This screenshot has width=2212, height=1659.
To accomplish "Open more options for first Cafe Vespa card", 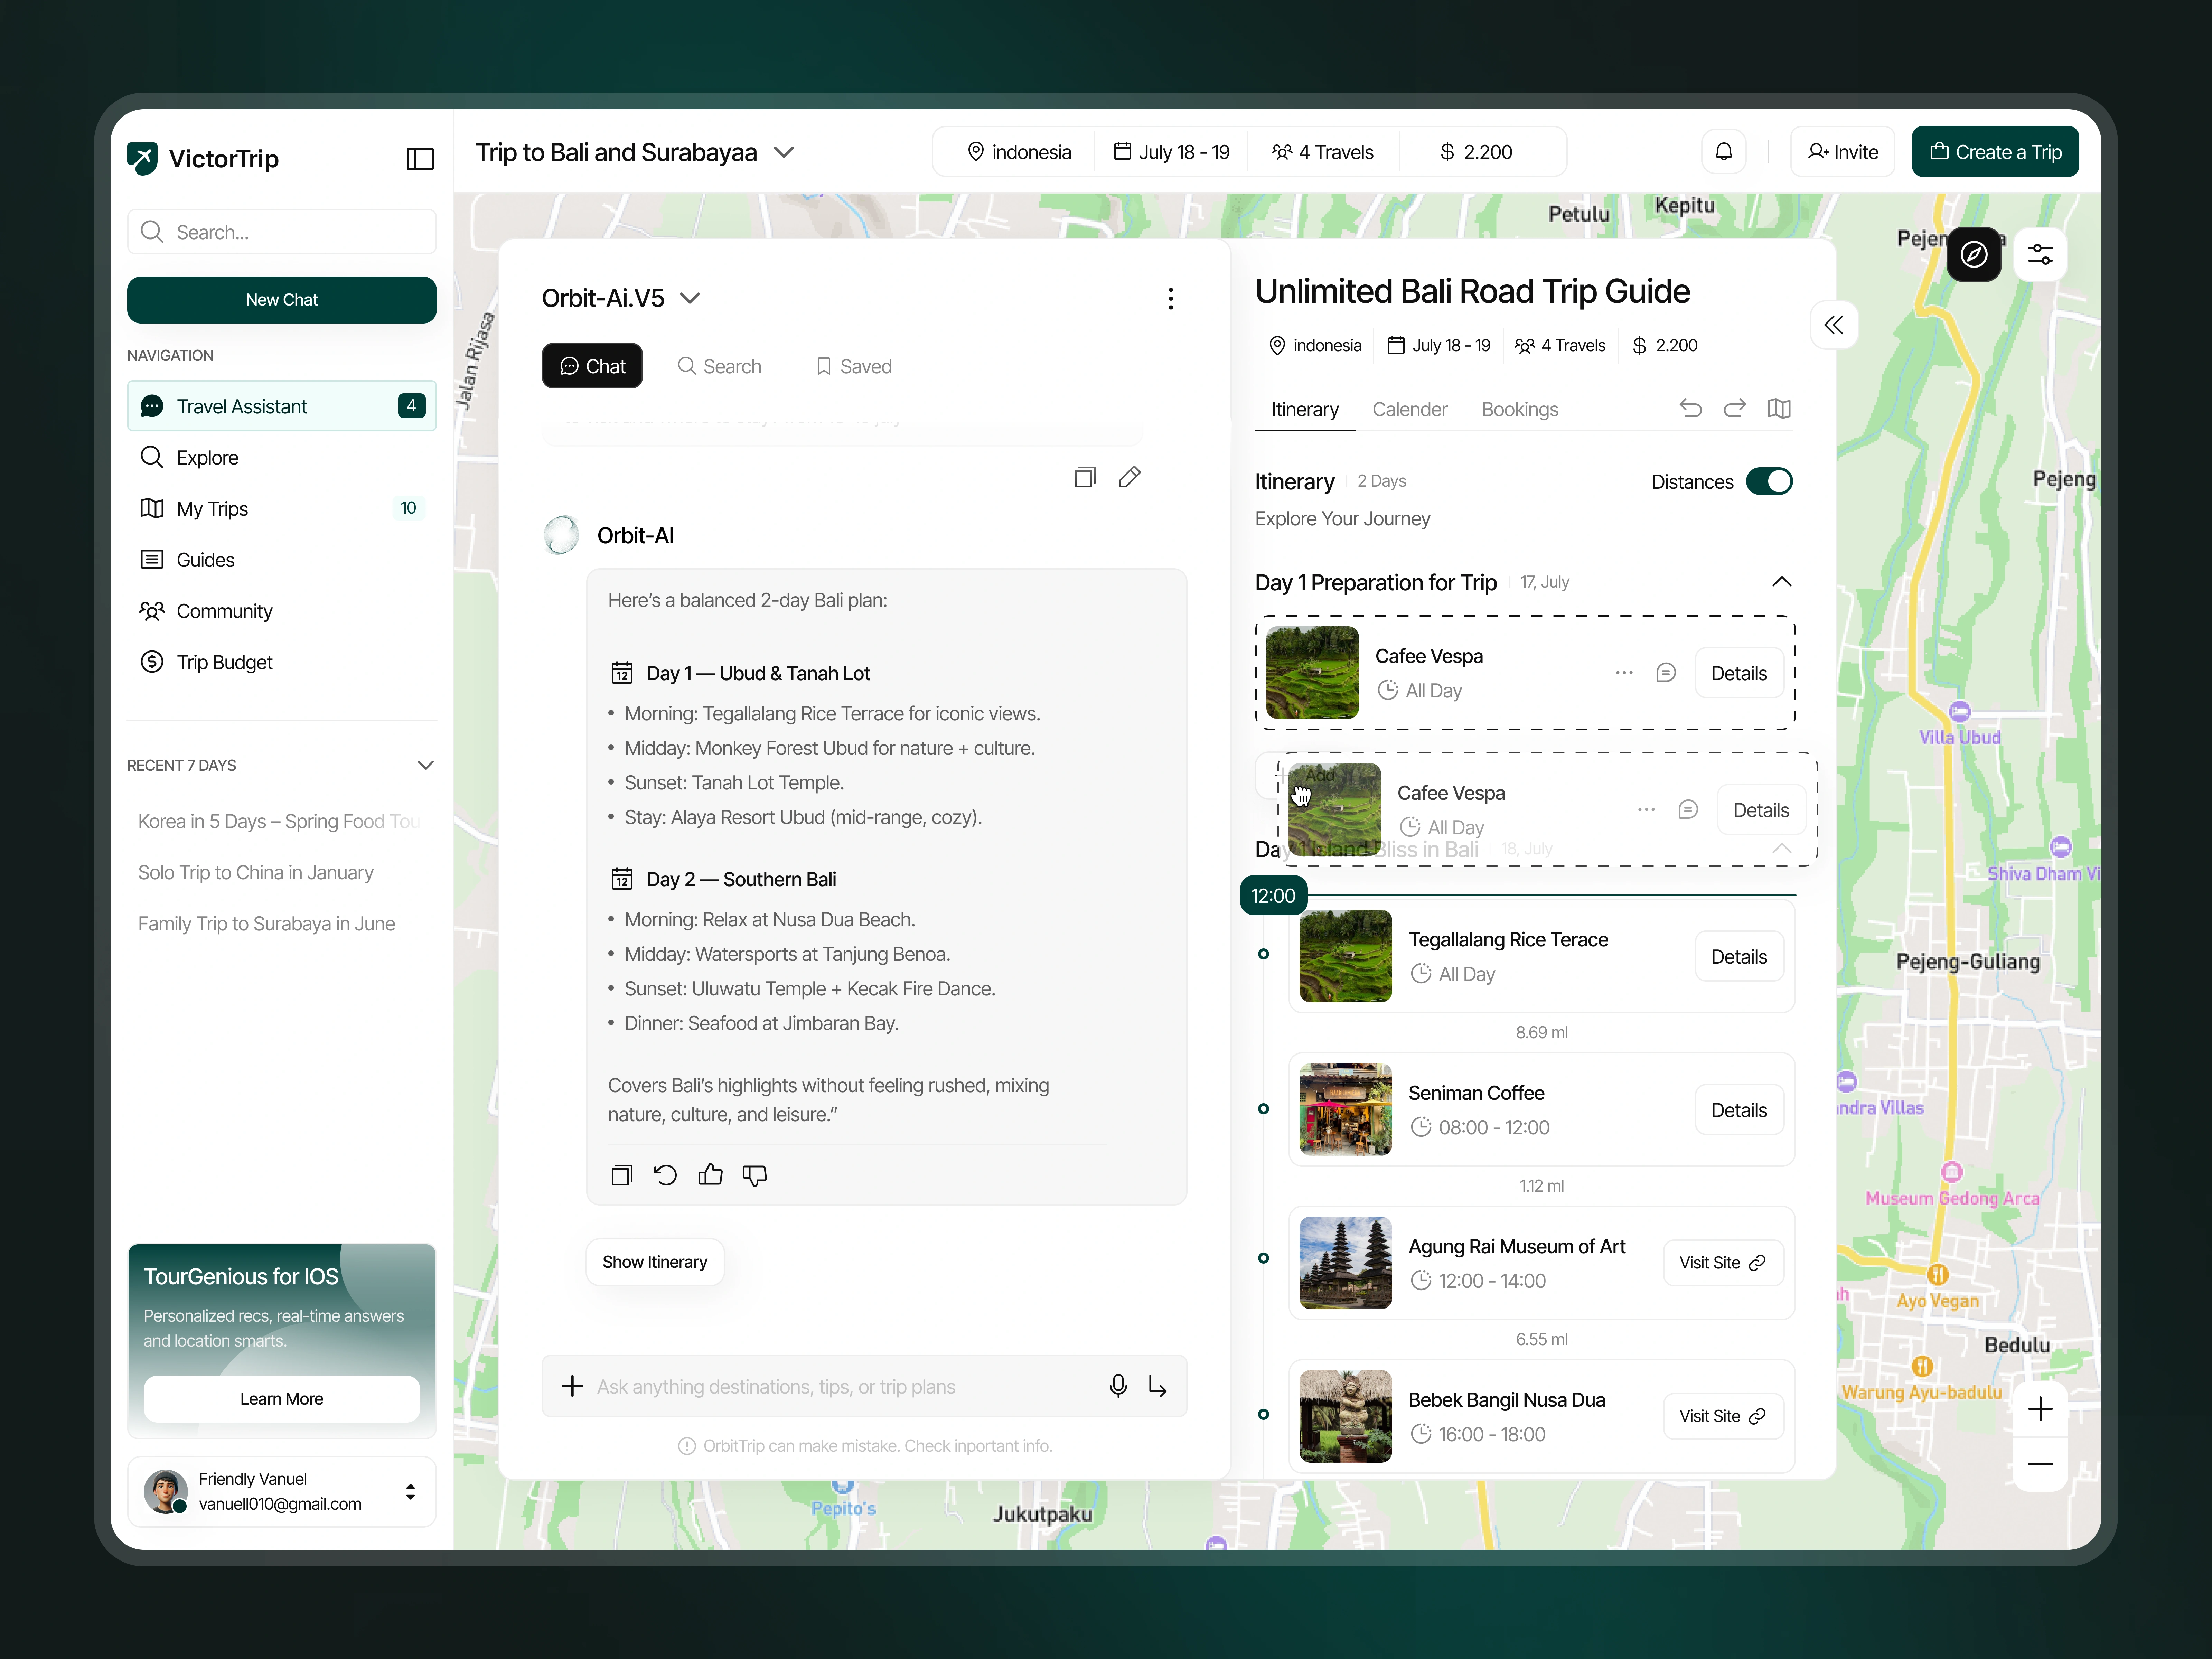I will [1624, 673].
